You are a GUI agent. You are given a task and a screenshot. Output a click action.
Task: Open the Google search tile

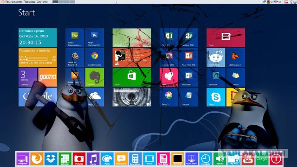pos(38,97)
